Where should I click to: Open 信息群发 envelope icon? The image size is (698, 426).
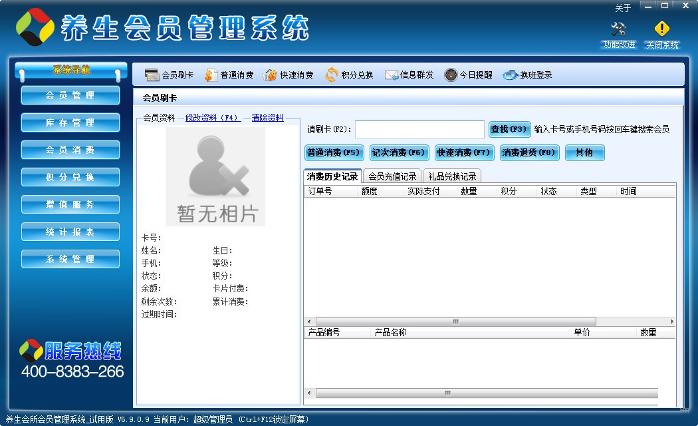[392, 75]
